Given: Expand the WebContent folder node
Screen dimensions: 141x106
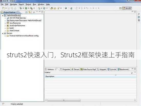Looking at the screenshot, I should [x=5, y=31].
